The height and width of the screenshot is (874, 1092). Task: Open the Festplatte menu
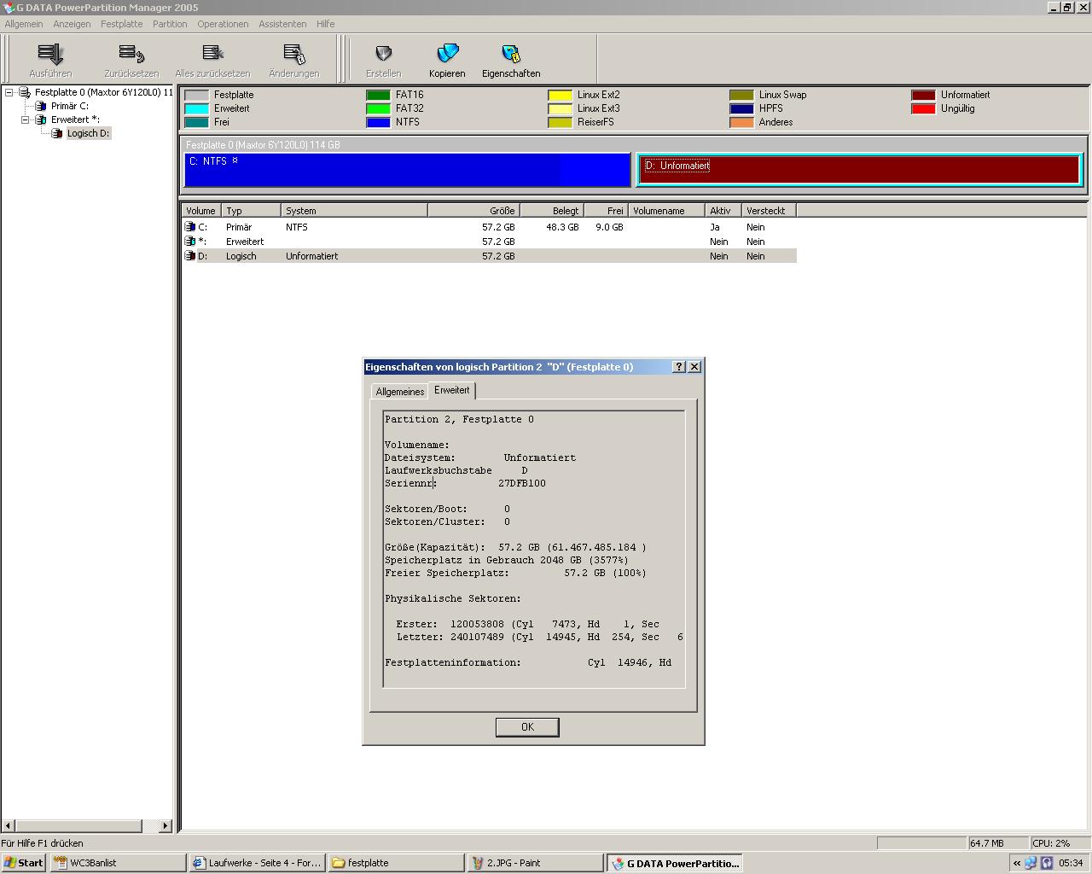(121, 24)
